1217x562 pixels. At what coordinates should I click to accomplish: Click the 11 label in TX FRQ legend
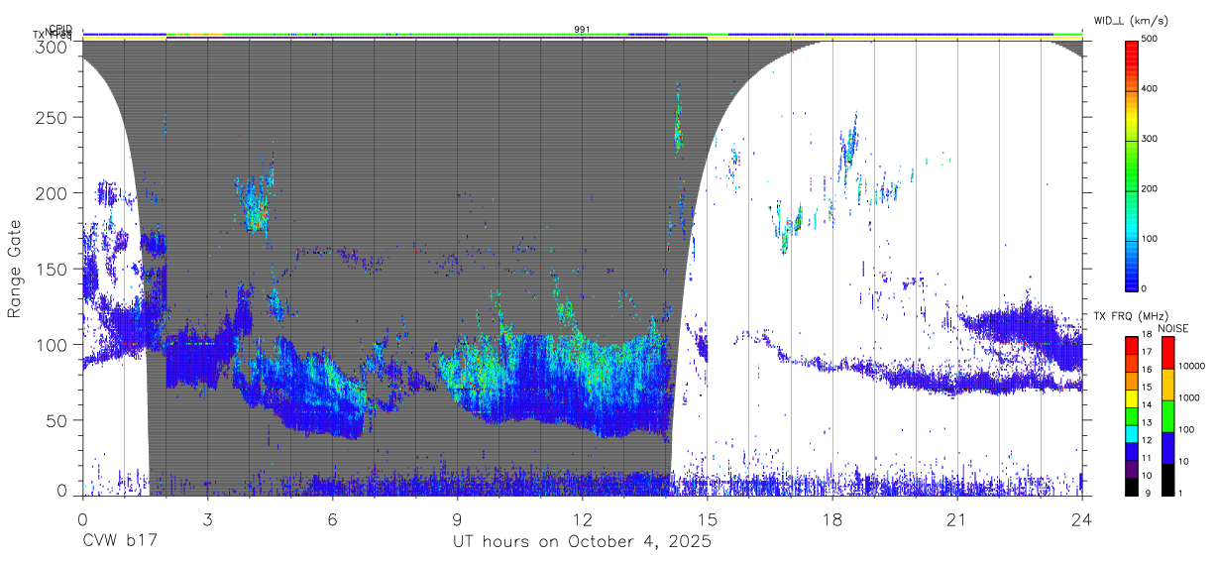coord(1146,458)
